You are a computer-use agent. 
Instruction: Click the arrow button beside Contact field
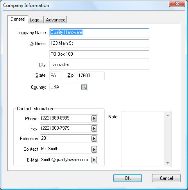click(x=94, y=150)
